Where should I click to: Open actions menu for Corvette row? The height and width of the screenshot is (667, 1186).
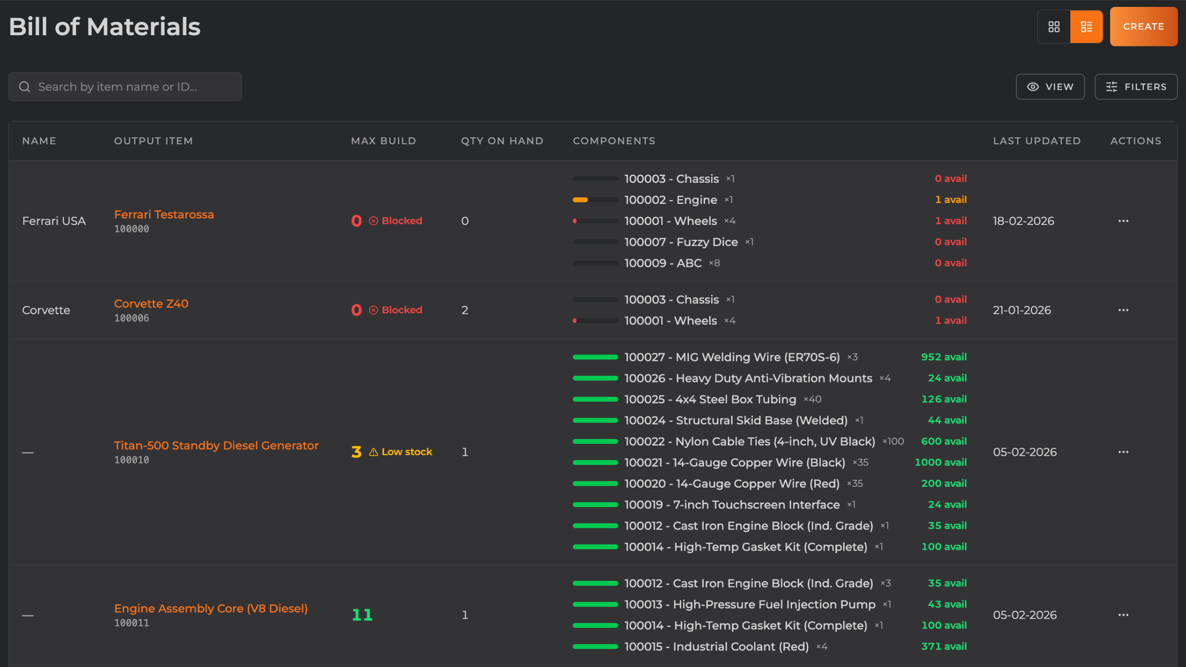tap(1123, 310)
